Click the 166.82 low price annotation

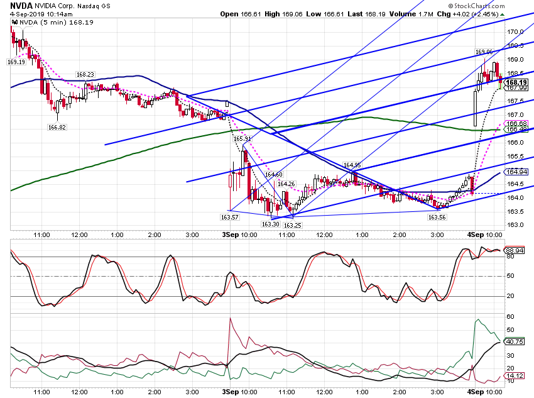pyautogui.click(x=57, y=128)
